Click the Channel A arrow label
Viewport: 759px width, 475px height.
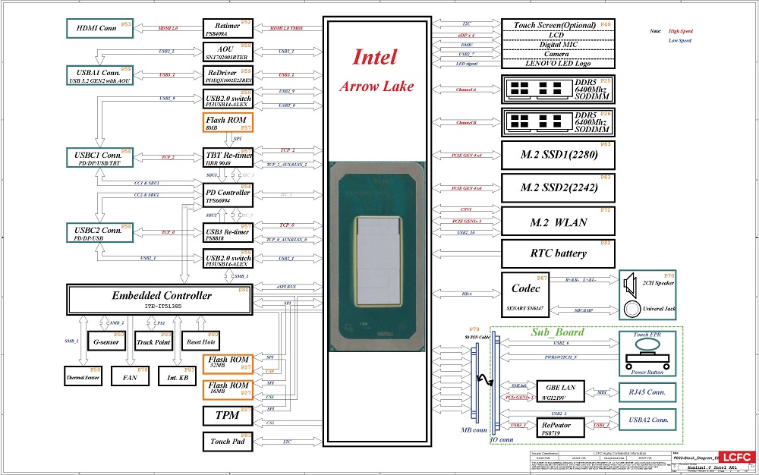[466, 90]
